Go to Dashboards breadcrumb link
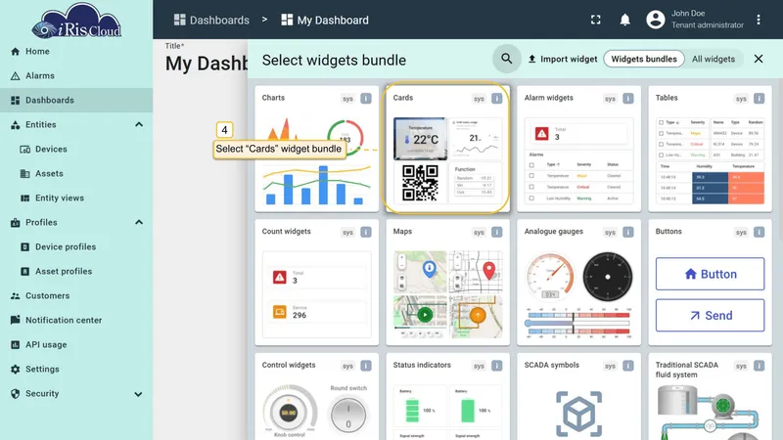783x440 pixels. click(211, 20)
